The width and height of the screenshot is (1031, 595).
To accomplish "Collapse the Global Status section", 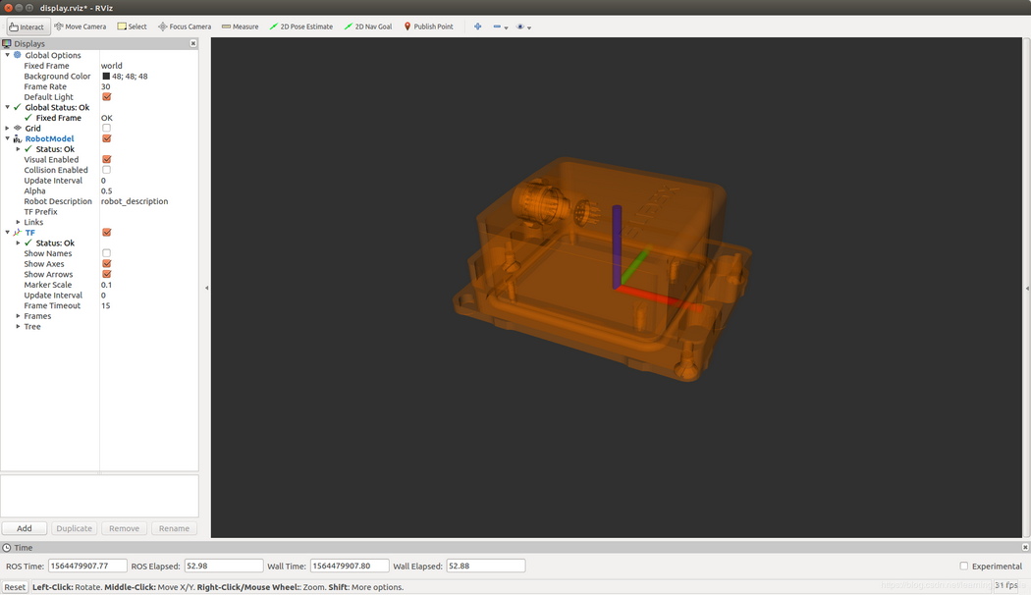I will click(x=7, y=107).
